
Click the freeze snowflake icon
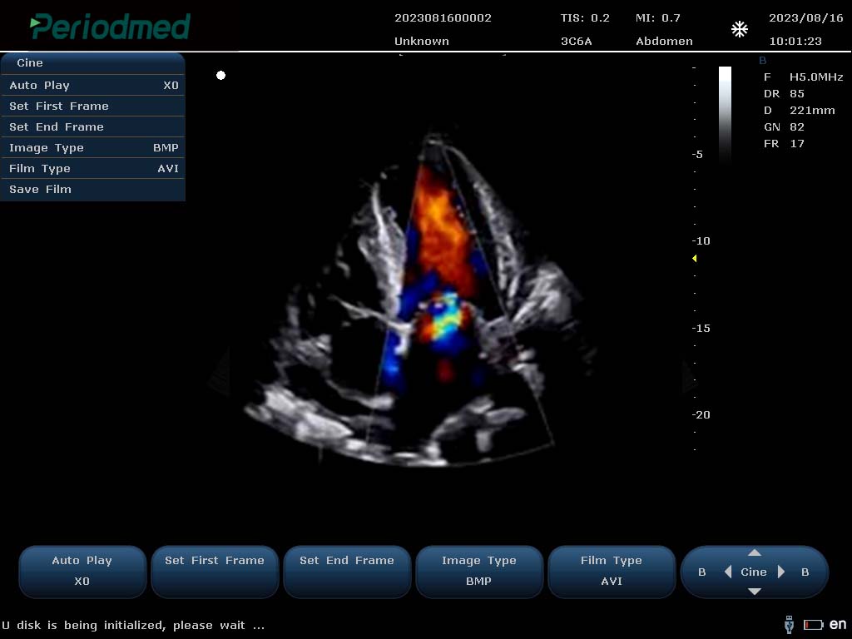click(x=739, y=30)
